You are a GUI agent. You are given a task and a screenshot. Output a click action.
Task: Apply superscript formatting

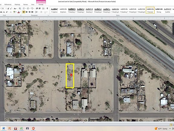[x=7, y=12]
